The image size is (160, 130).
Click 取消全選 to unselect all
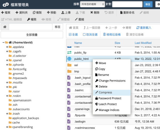pos(90,35)
